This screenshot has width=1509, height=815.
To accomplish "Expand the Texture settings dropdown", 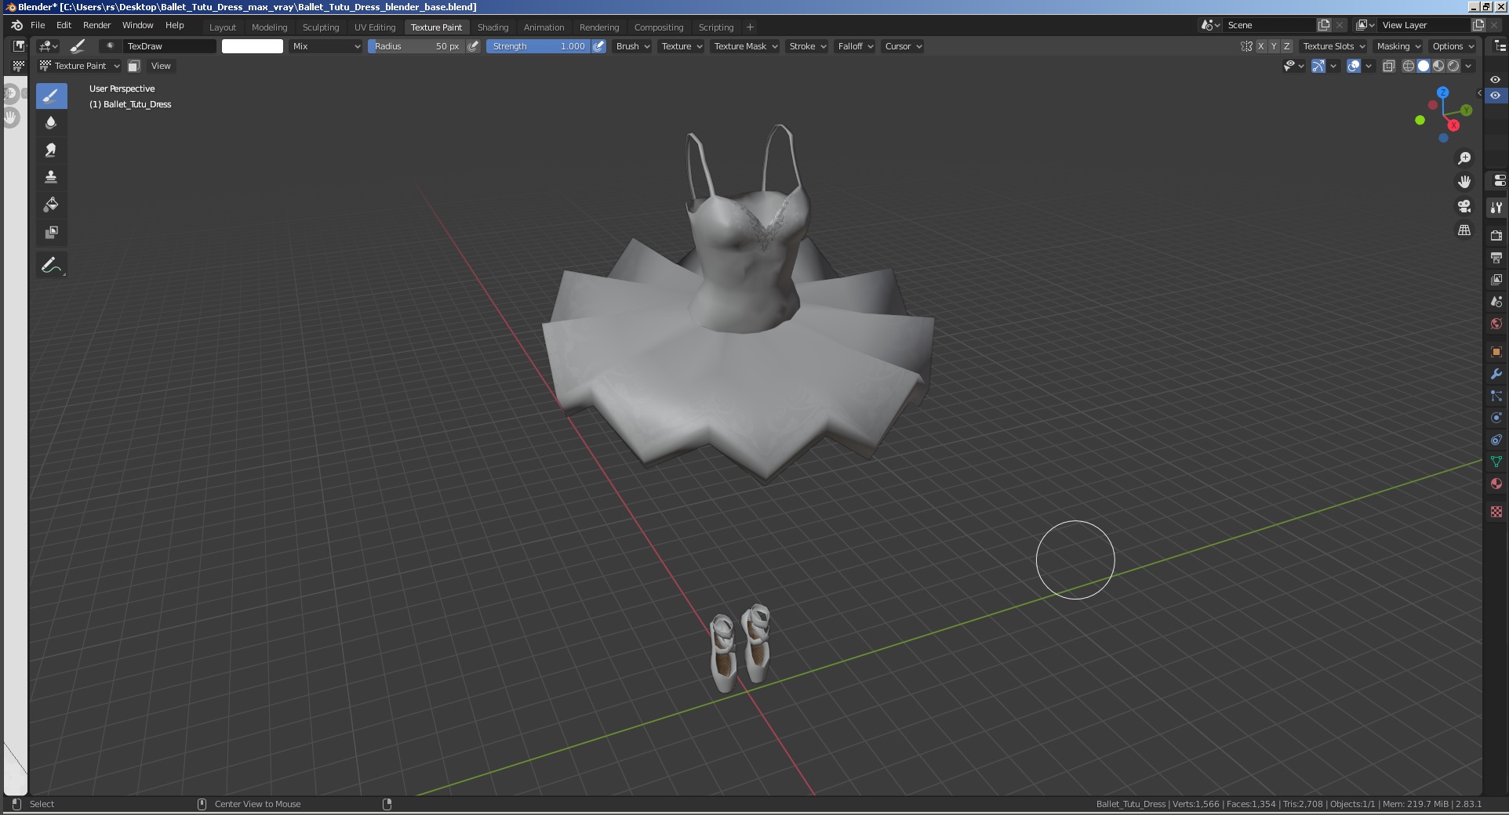I will click(682, 46).
